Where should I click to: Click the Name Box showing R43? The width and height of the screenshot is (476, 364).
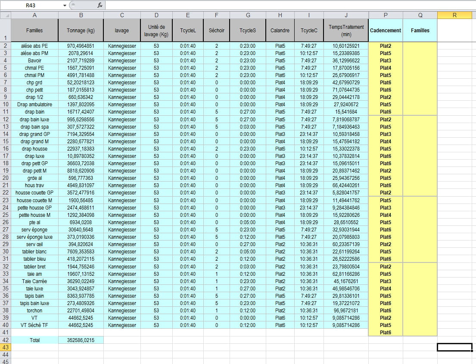[x=30, y=6]
